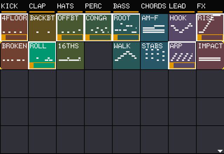This screenshot has height=154, width=224.
Task: Launch the AM-F chords clip
Action: pos(154,27)
